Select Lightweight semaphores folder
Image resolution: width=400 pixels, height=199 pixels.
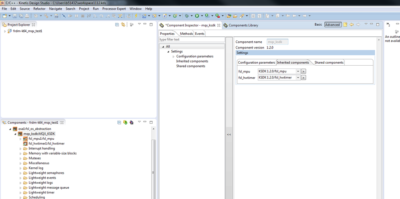click(x=46, y=173)
